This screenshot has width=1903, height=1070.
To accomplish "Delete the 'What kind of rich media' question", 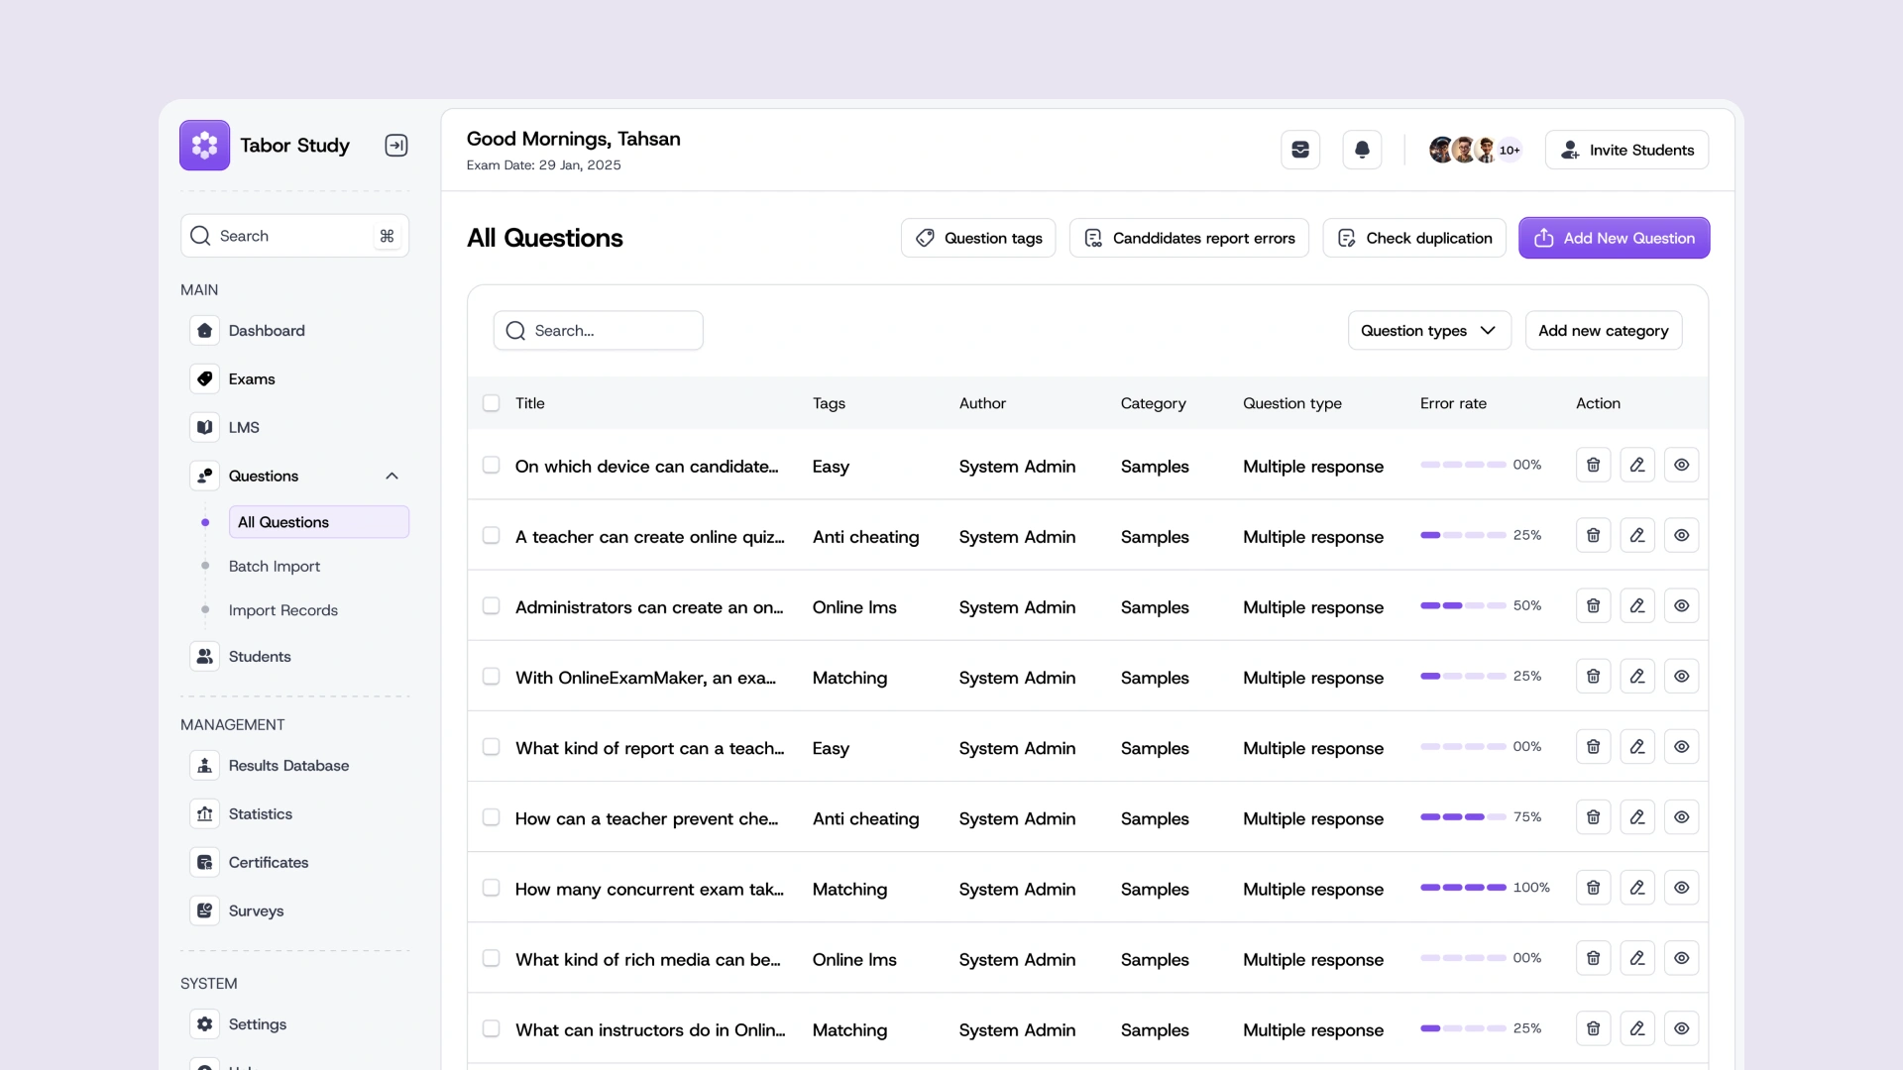I will 1593,957.
